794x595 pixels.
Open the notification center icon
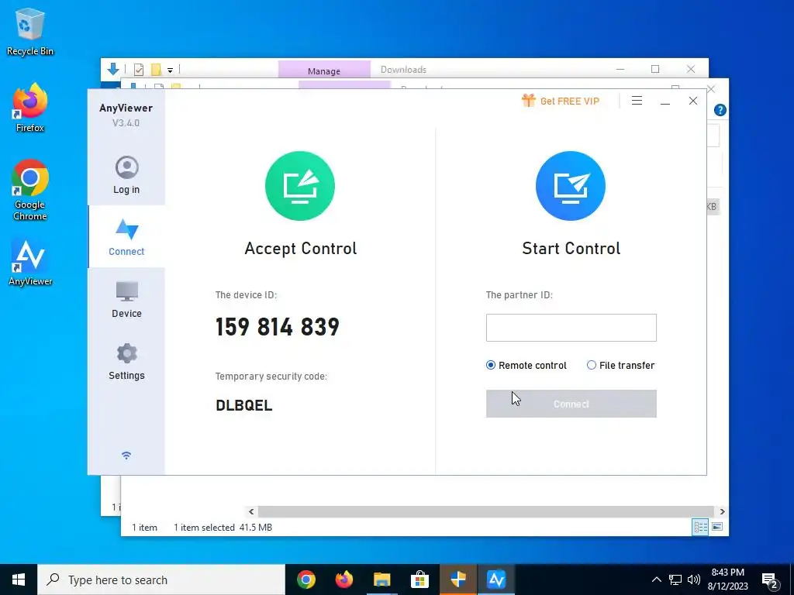(x=770, y=580)
